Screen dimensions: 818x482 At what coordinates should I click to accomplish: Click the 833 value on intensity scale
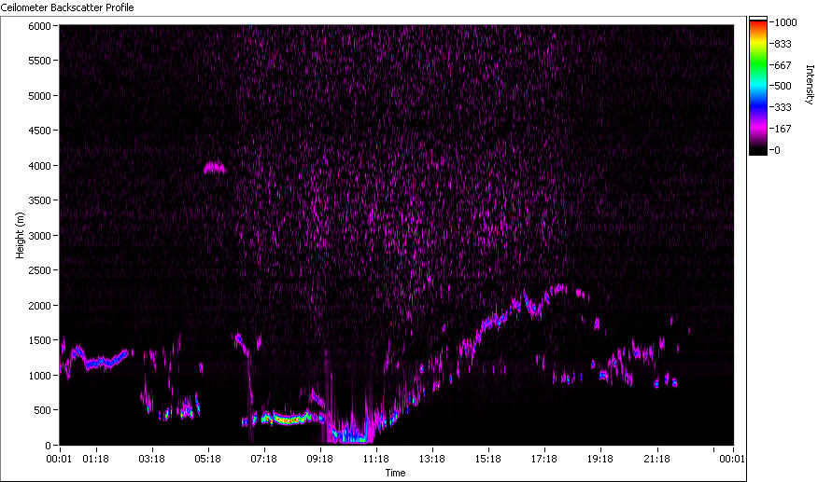click(783, 44)
